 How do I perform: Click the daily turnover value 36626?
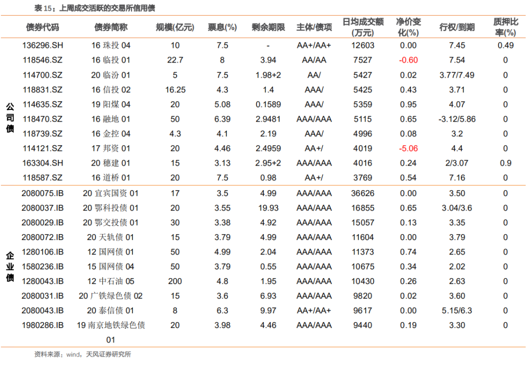pyautogui.click(x=363, y=194)
